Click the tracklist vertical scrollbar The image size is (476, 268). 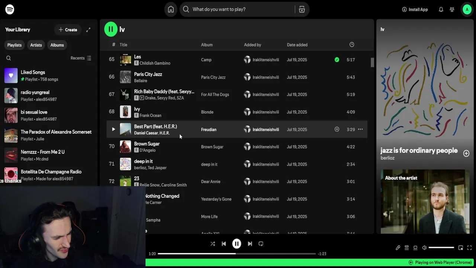point(372,63)
